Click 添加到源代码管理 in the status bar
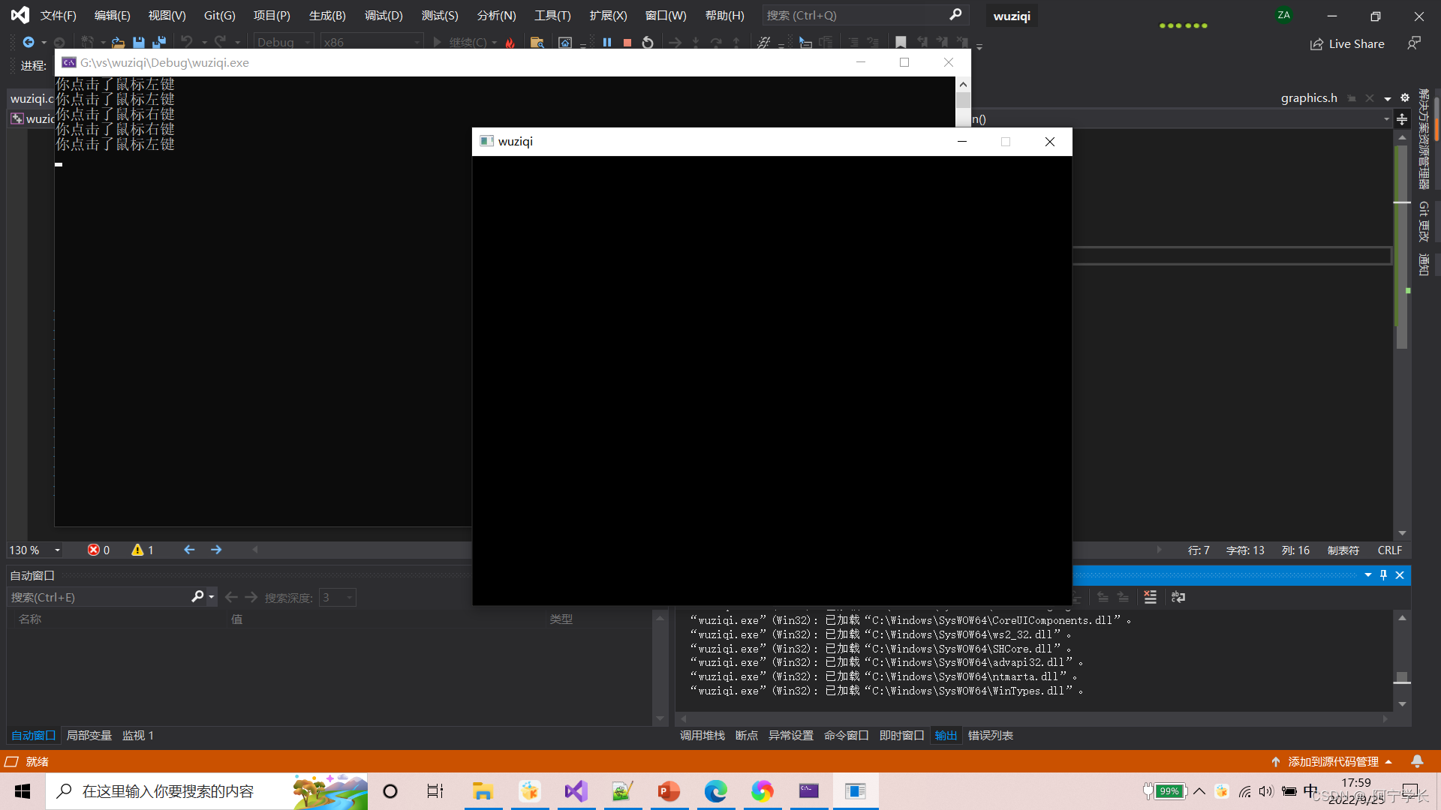This screenshot has width=1441, height=810. pos(1333,761)
